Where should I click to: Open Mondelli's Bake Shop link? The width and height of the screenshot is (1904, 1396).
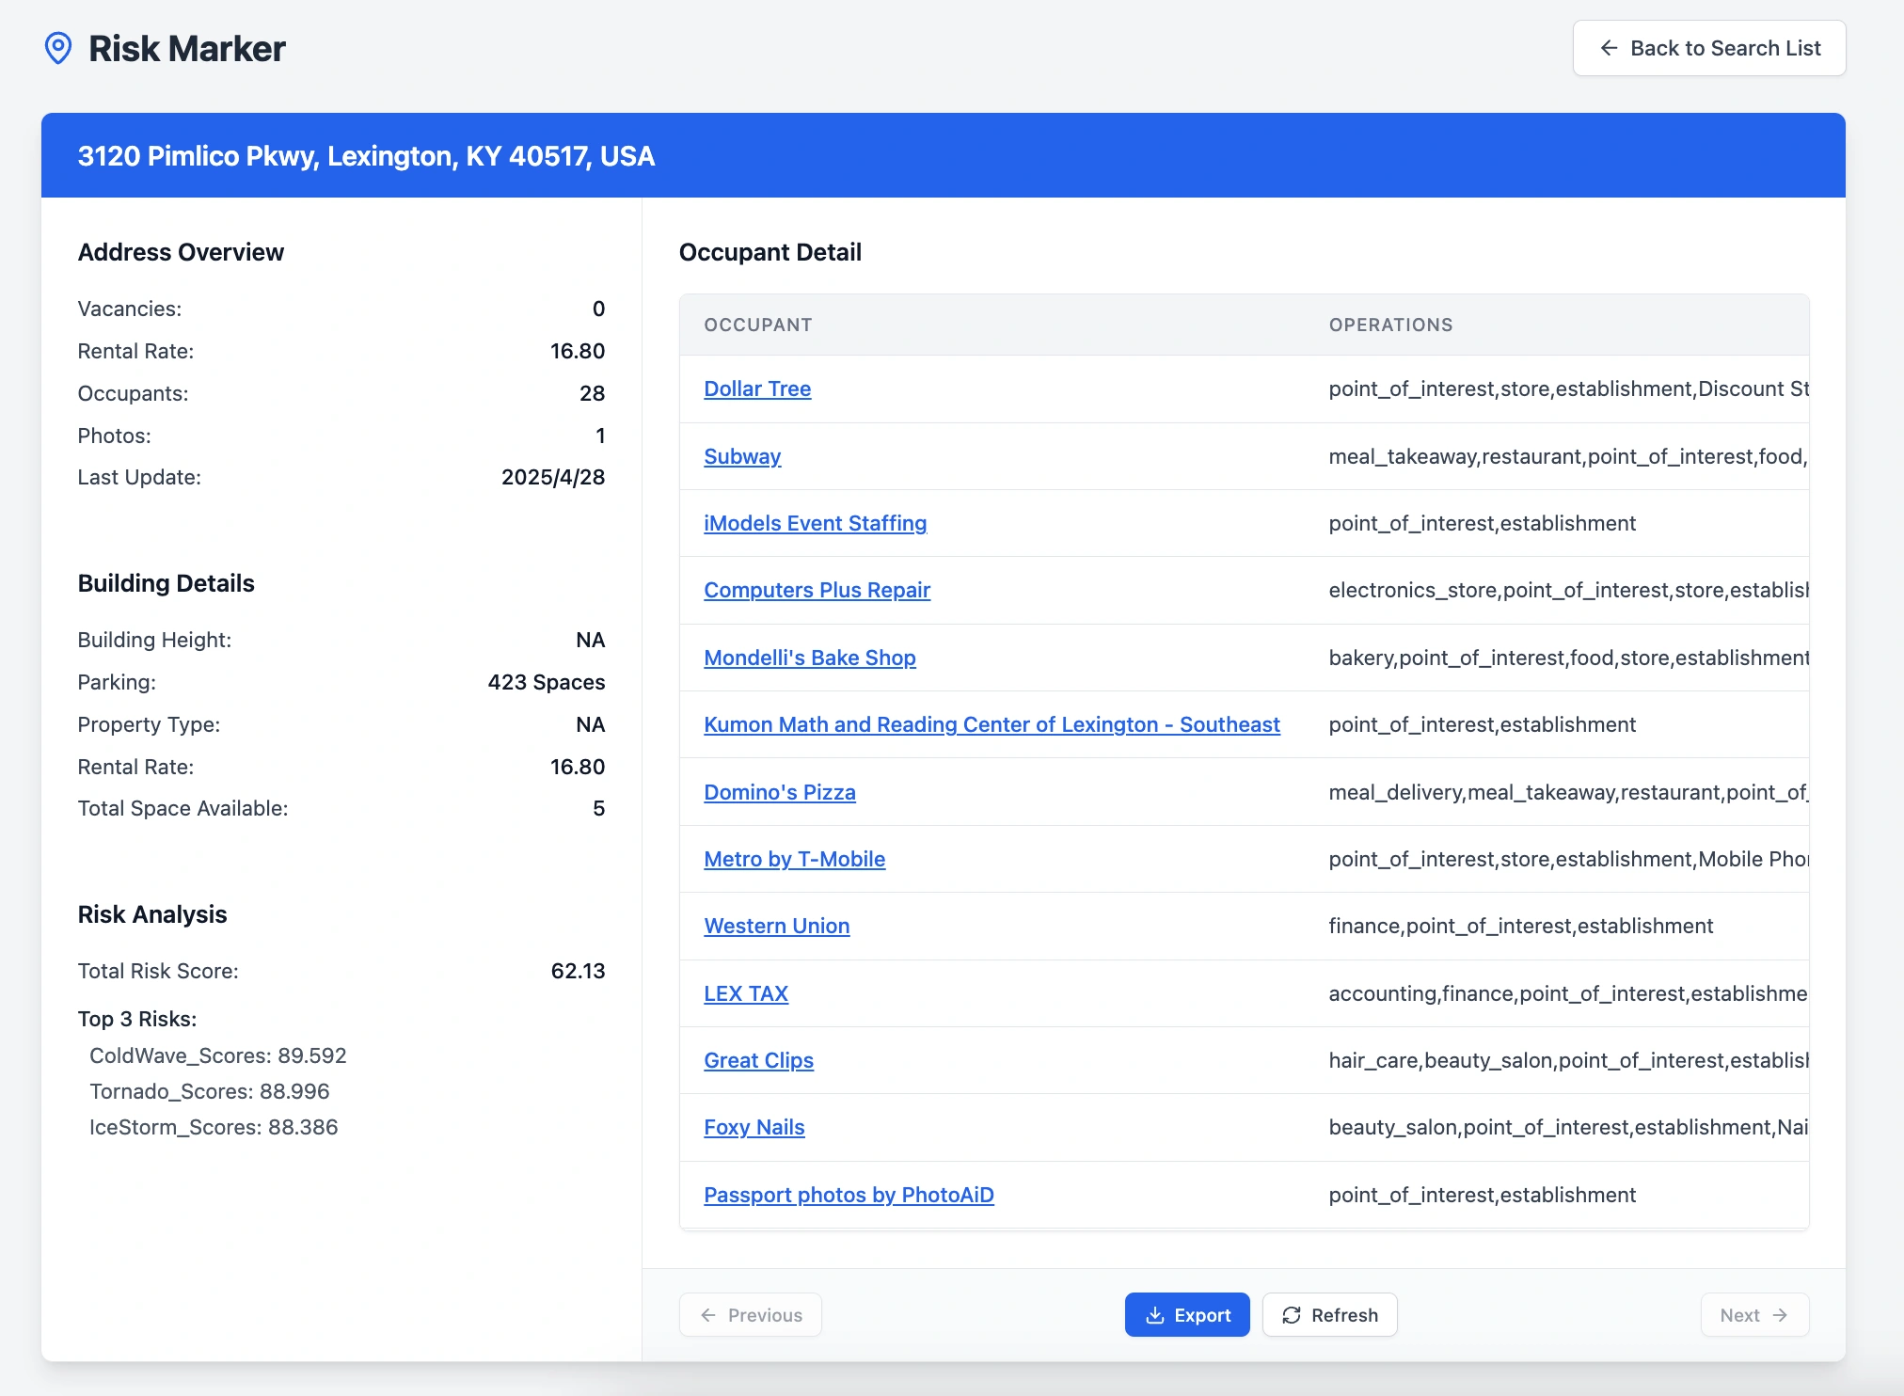[x=810, y=658]
